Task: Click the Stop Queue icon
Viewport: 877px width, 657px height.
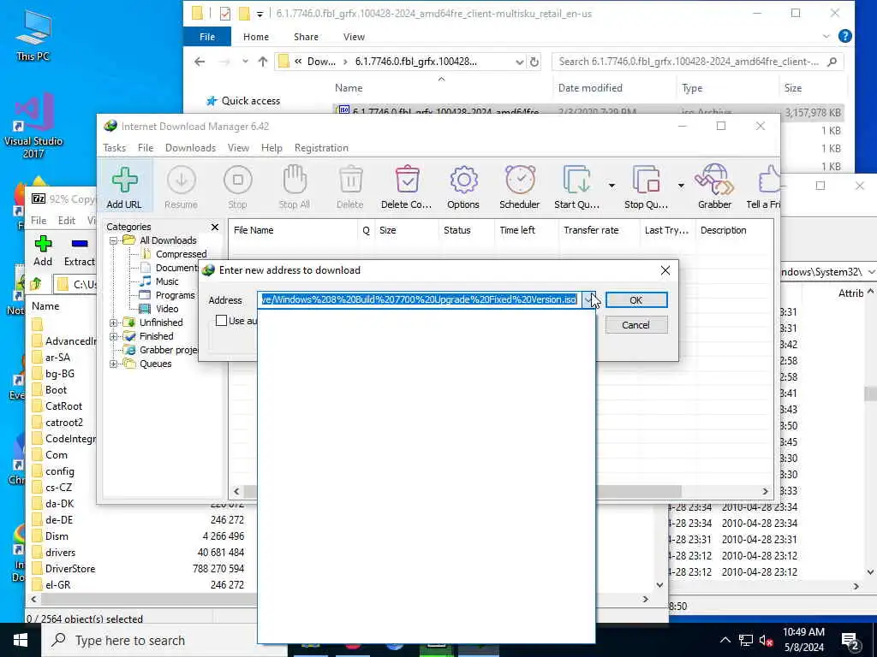Action: tap(646, 187)
